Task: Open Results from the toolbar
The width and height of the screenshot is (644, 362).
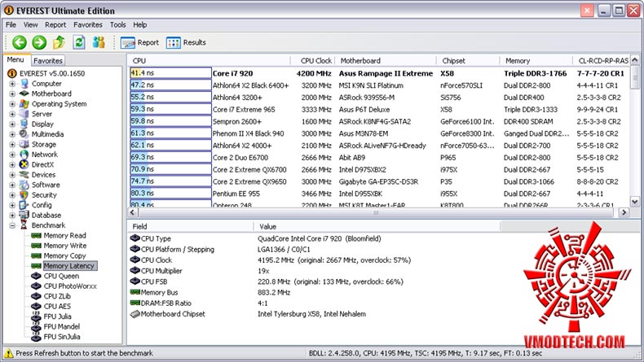Action: pyautogui.click(x=186, y=42)
